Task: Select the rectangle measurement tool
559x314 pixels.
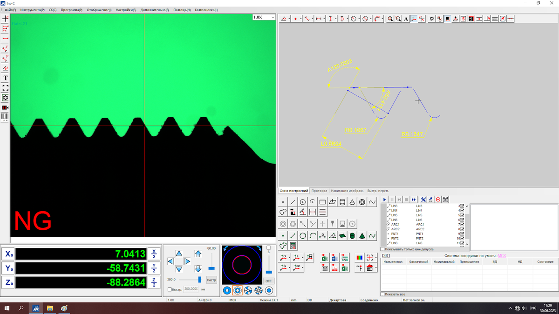Action: 322,202
